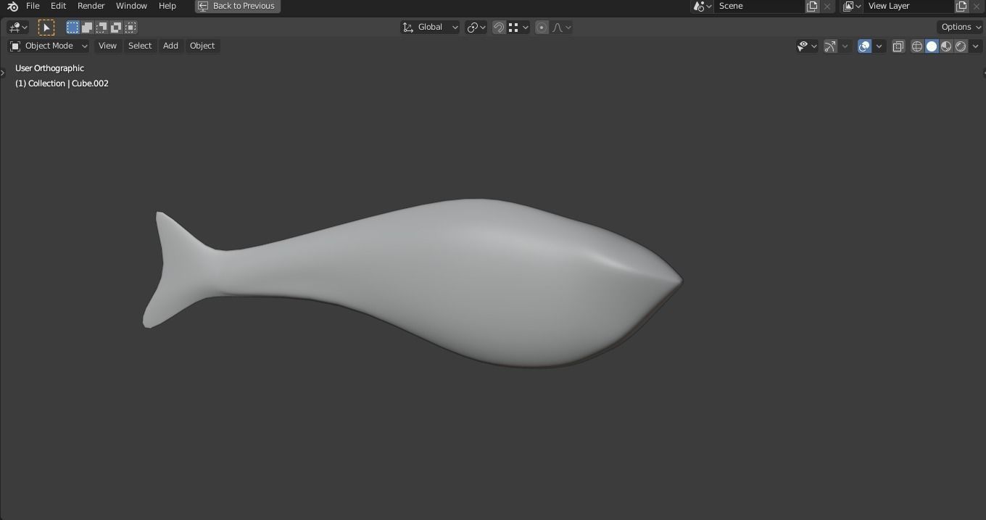This screenshot has height=520, width=986.
Task: Choose Extend existing selection mode
Action: point(87,28)
